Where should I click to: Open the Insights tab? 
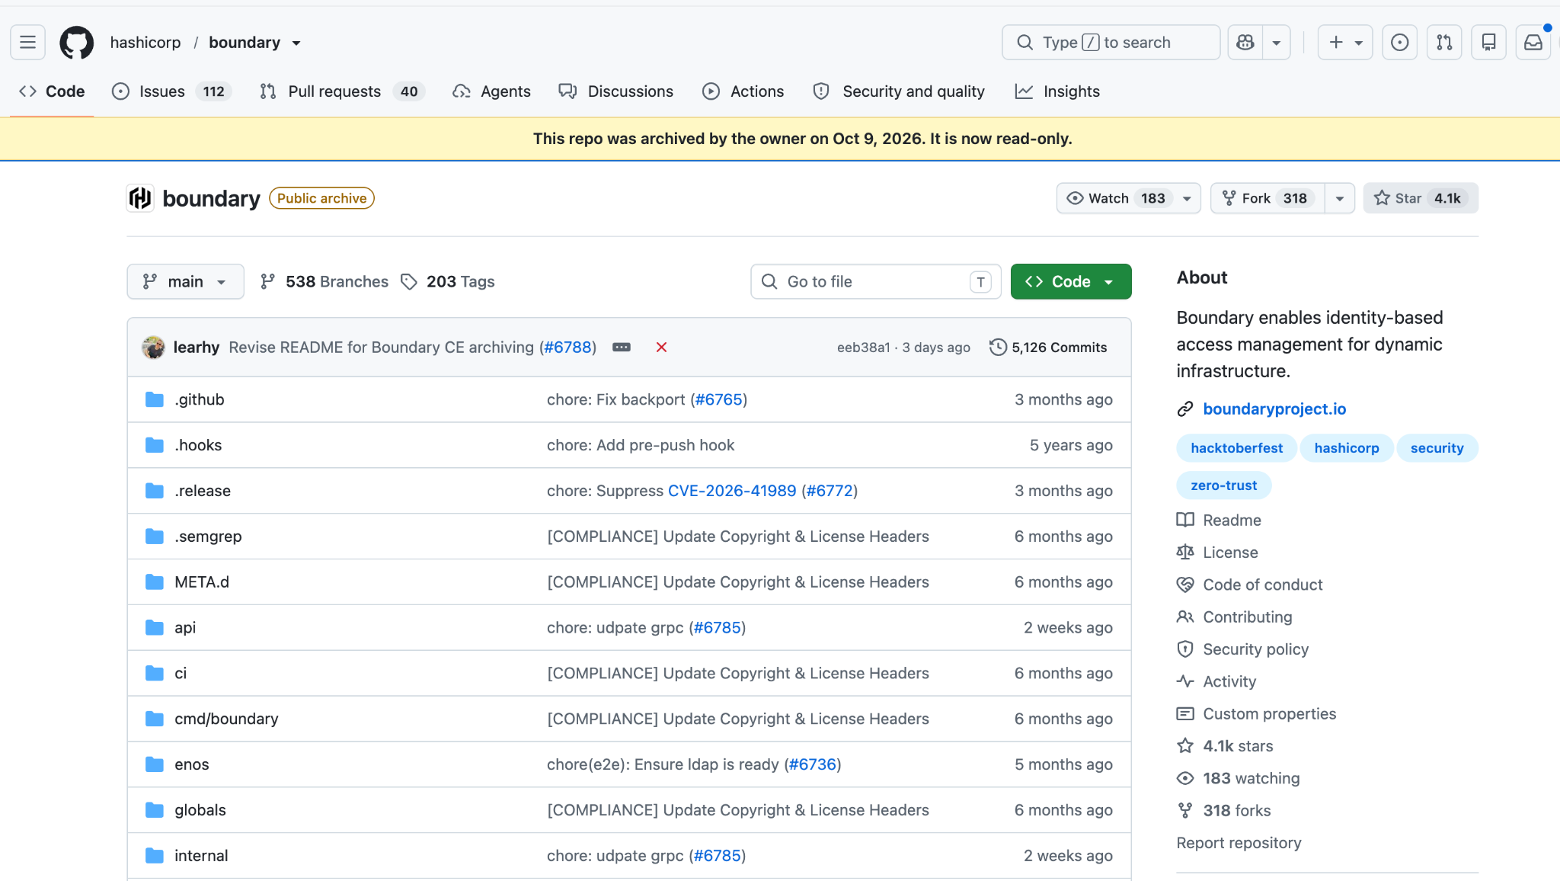(x=1057, y=91)
